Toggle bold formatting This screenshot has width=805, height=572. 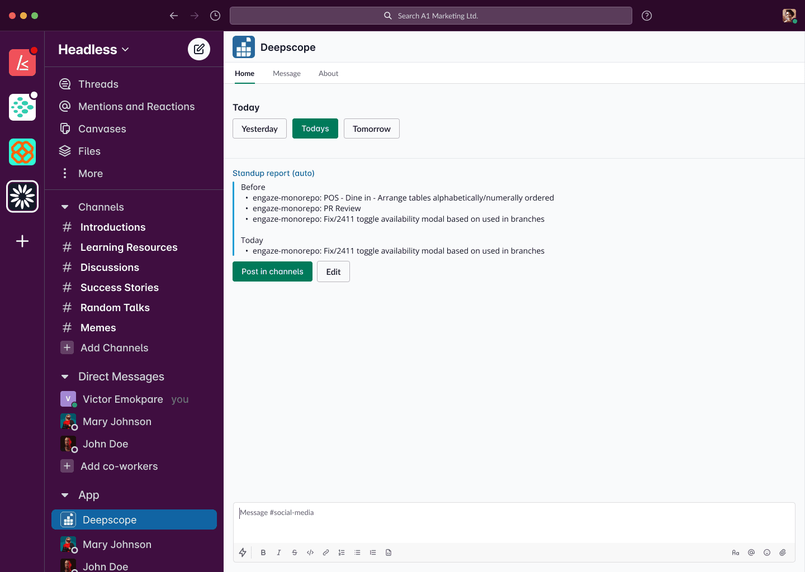click(x=263, y=552)
